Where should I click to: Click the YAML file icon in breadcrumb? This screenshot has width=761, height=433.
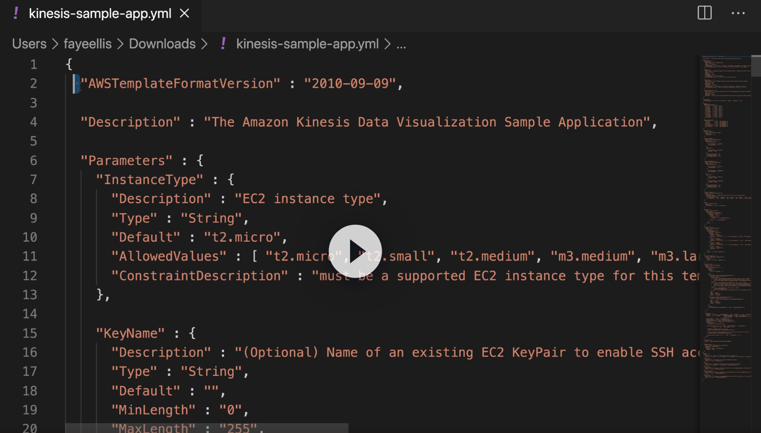[x=223, y=44]
